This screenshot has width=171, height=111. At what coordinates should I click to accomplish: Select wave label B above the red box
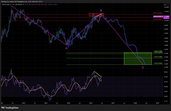(x=101, y=10)
